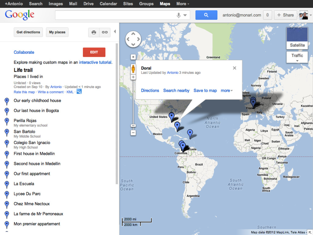Select 'Second house in Medellin' list entry
Image resolution: width=313 pixels, height=235 pixels.
[x=37, y=164]
